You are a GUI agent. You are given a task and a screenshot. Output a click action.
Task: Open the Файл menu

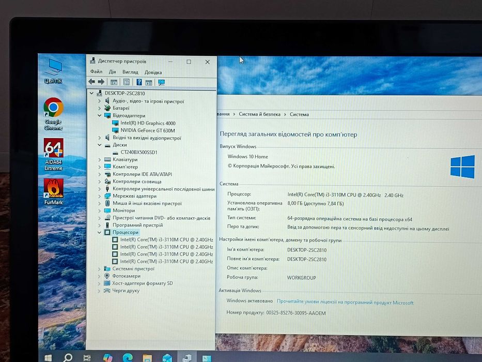pyautogui.click(x=96, y=71)
